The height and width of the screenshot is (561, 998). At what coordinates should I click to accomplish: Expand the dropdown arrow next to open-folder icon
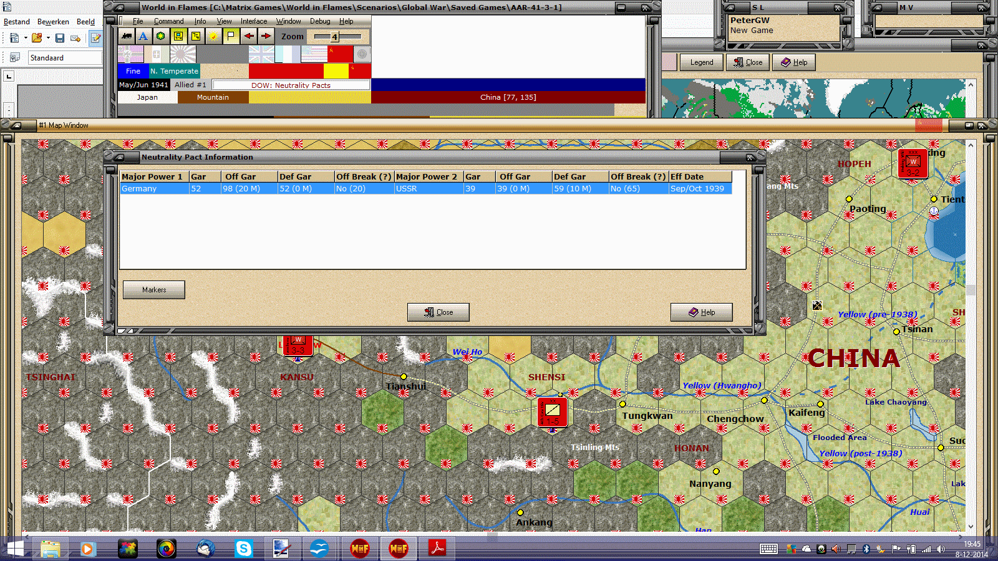(48, 38)
